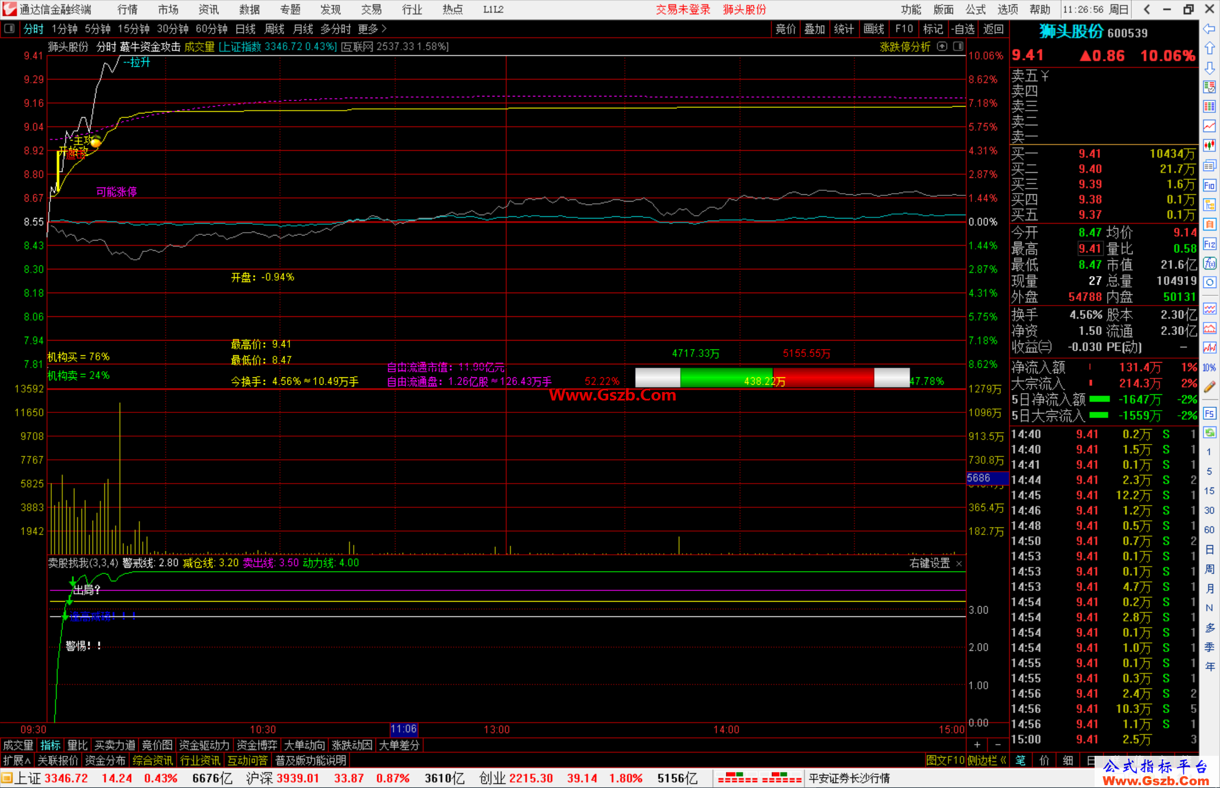
Task: Toggle the 图文F10 button
Action: tap(945, 760)
